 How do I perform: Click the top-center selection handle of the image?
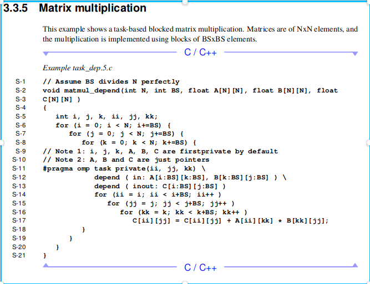click(x=185, y=2)
